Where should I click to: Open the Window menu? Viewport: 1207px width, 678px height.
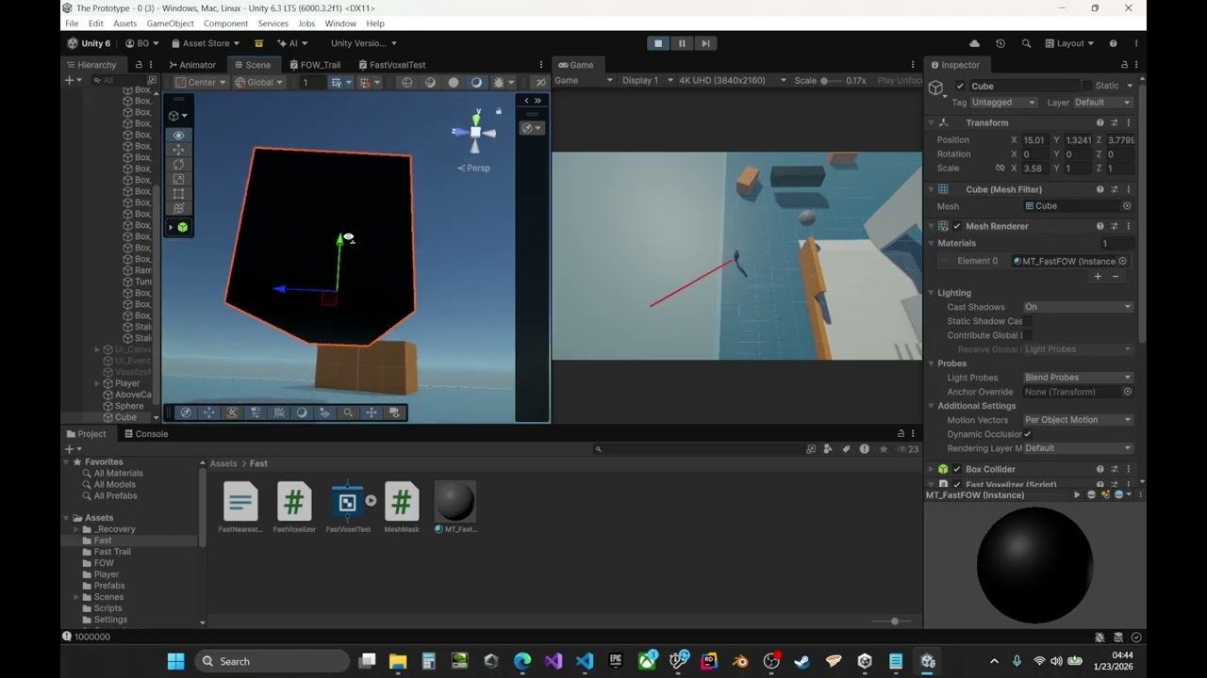pyautogui.click(x=340, y=24)
